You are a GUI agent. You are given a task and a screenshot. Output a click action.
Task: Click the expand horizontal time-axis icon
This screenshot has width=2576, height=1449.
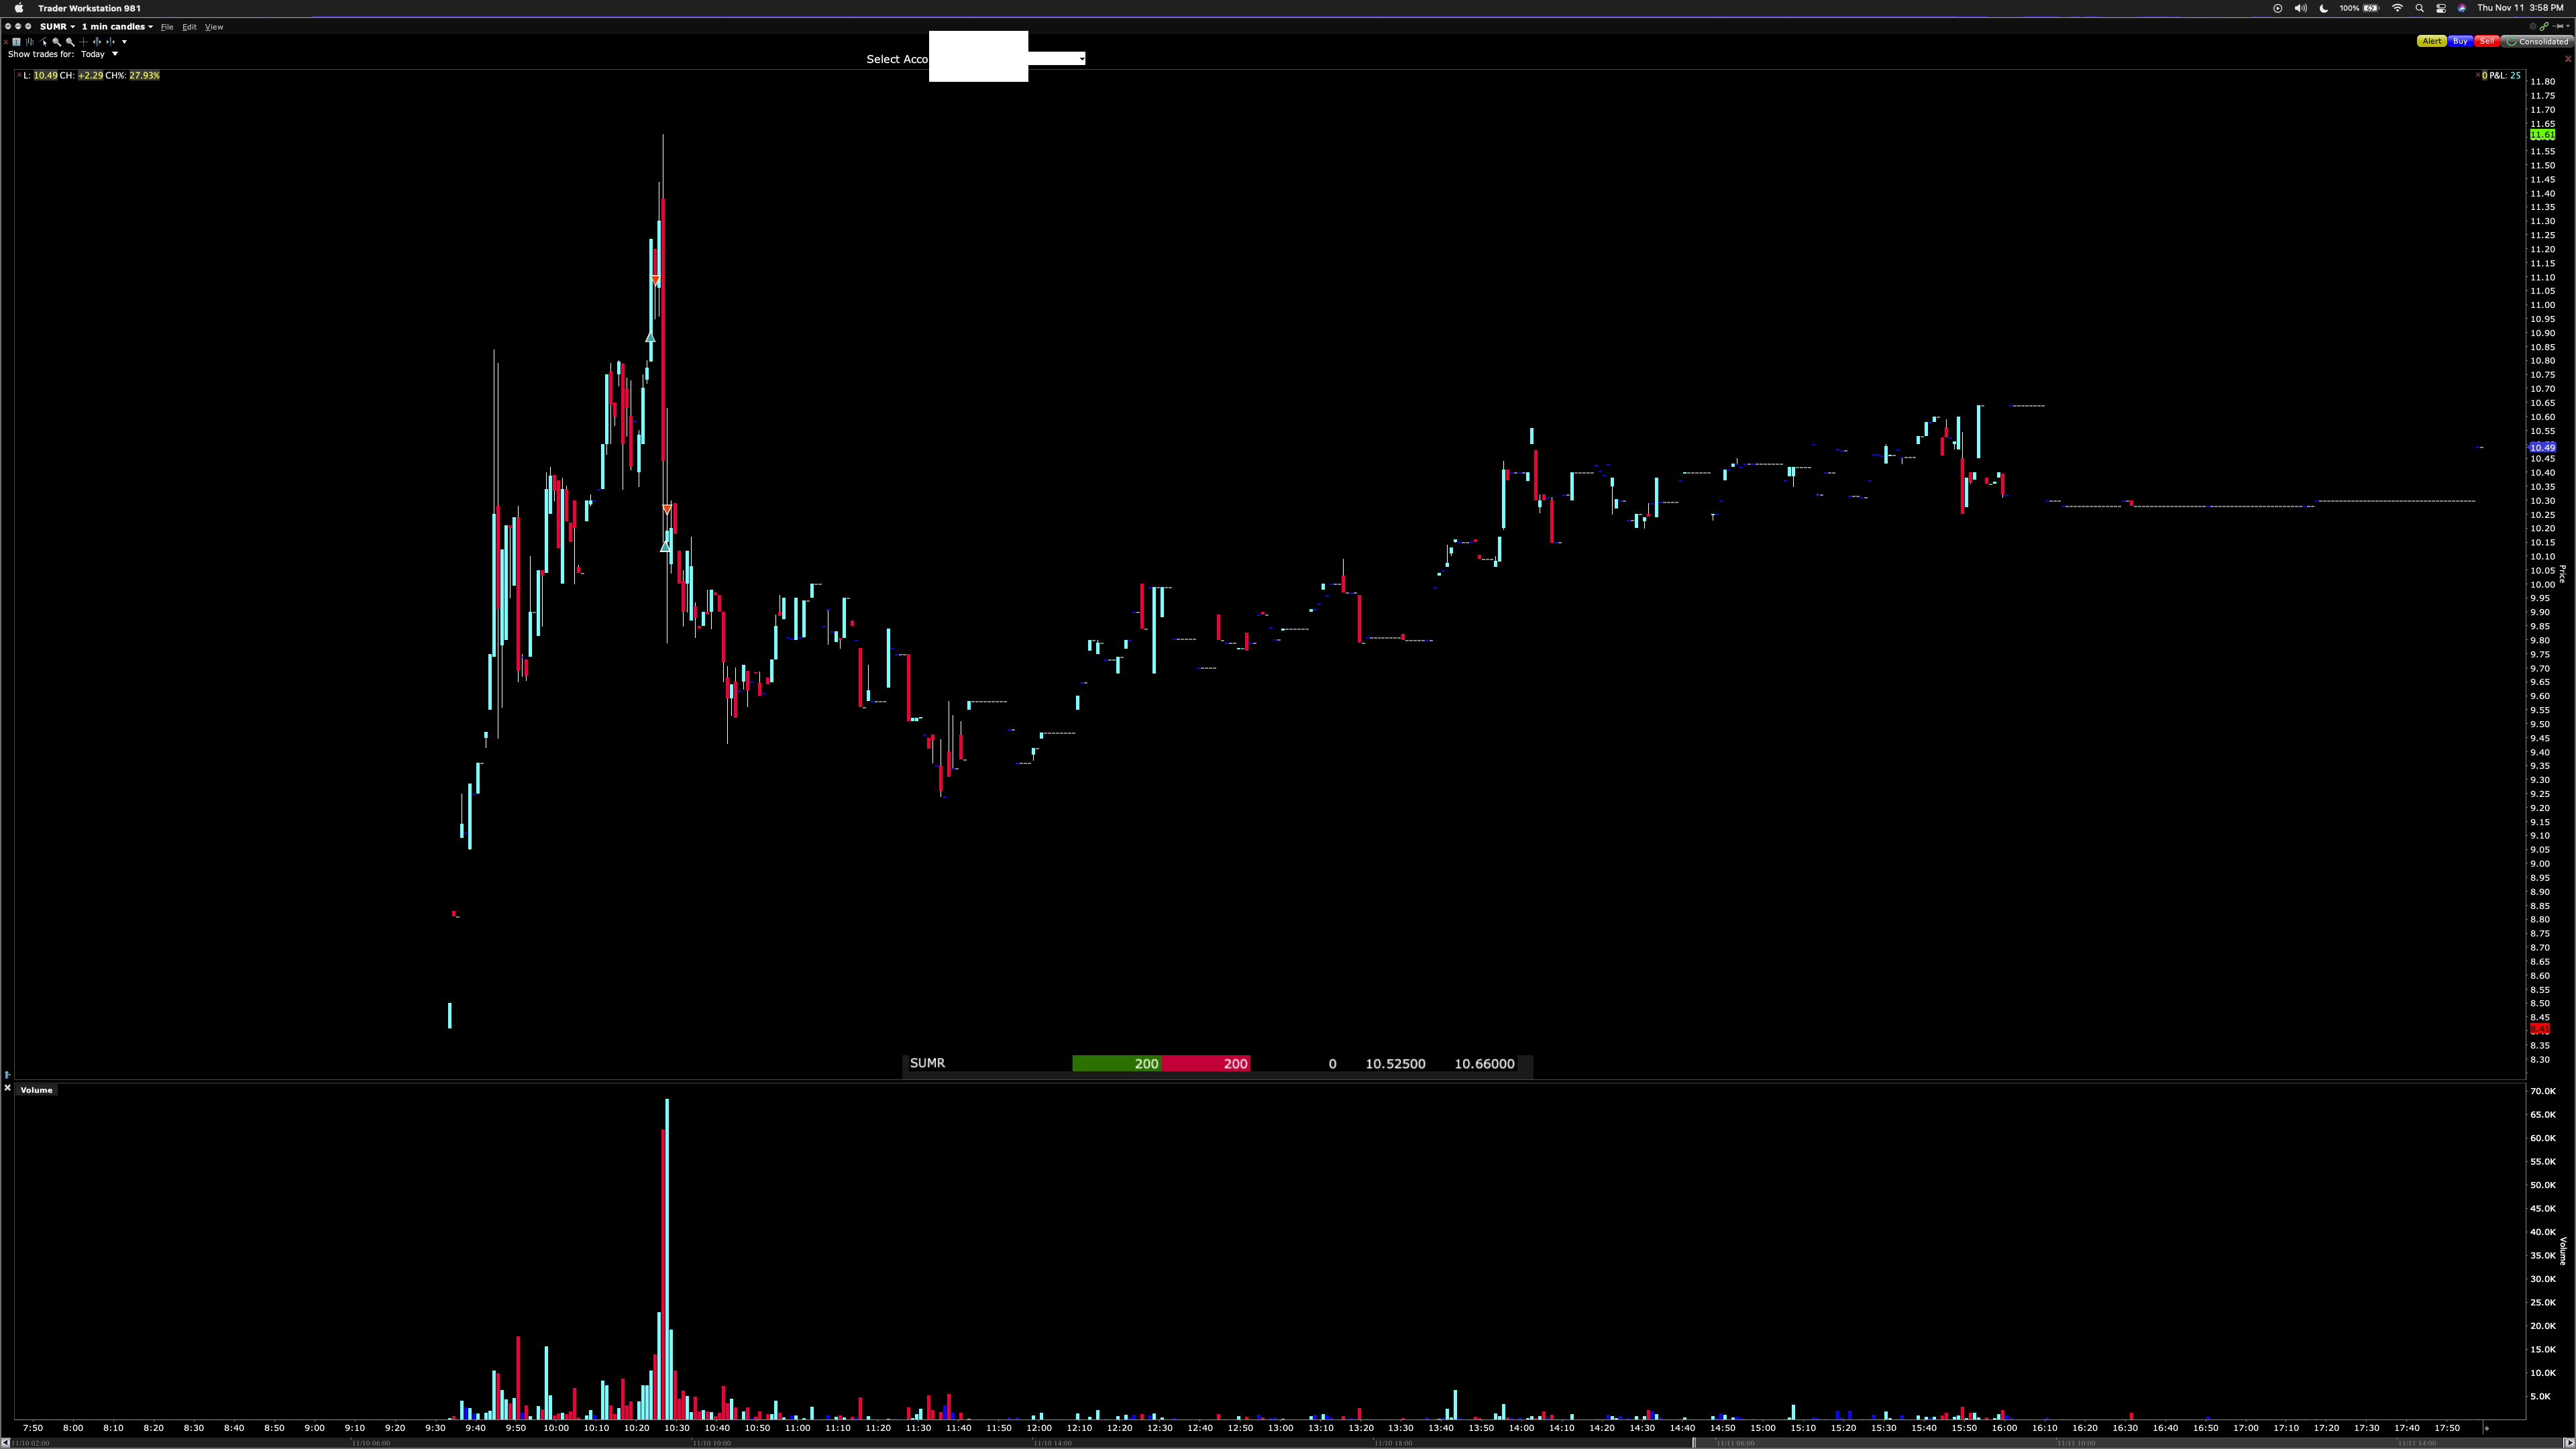point(97,42)
